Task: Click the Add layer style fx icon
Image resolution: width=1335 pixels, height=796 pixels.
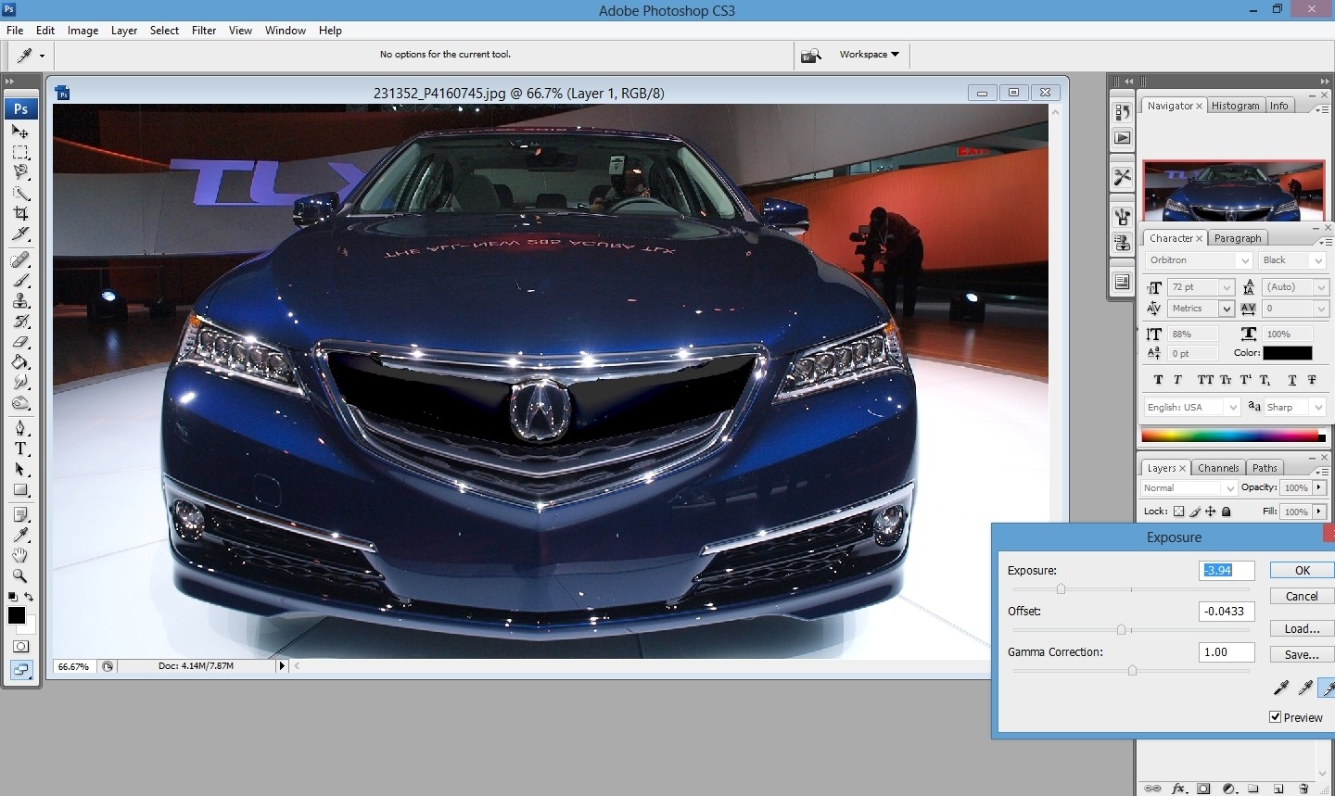Action: coord(1178,789)
